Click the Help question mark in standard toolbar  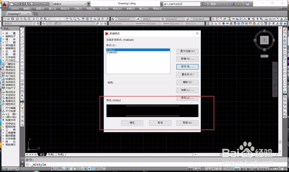(x=108, y=19)
